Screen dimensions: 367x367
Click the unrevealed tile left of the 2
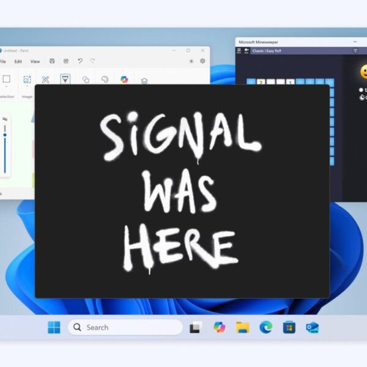click(x=251, y=82)
